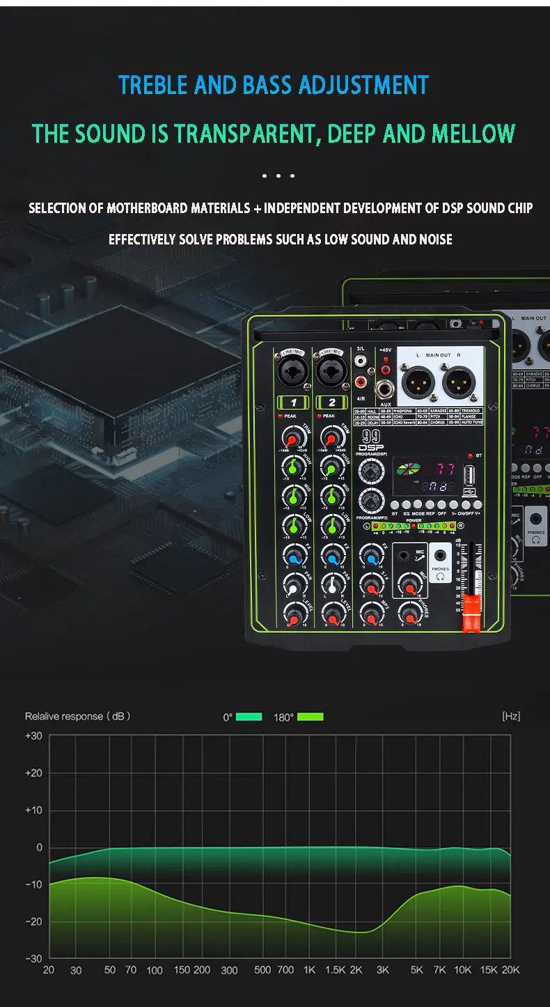Click the channel 2 HIGH EQ knob
This screenshot has height=1007, width=550.
click(x=332, y=467)
